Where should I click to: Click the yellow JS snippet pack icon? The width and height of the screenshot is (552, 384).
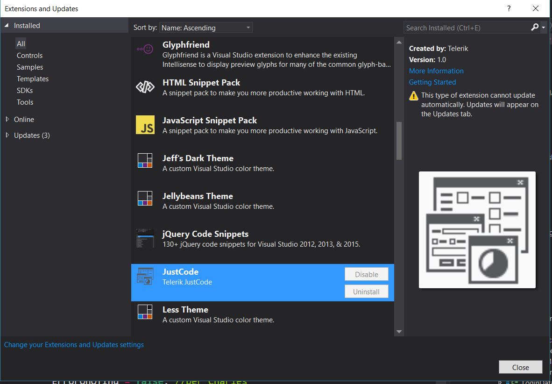coord(145,125)
